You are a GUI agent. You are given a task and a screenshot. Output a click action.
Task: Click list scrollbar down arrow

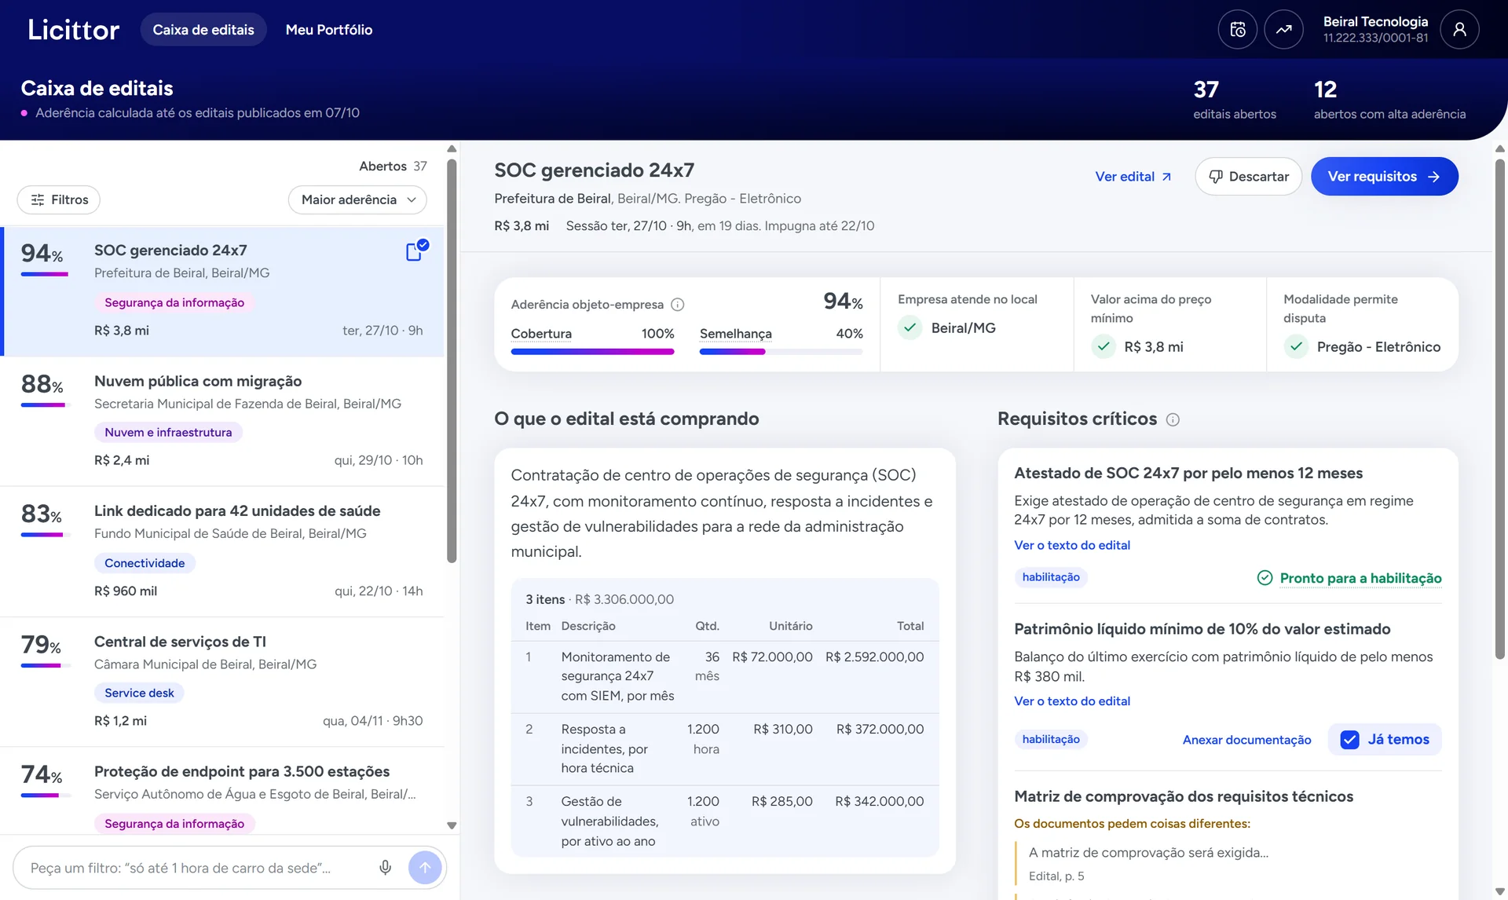[452, 826]
